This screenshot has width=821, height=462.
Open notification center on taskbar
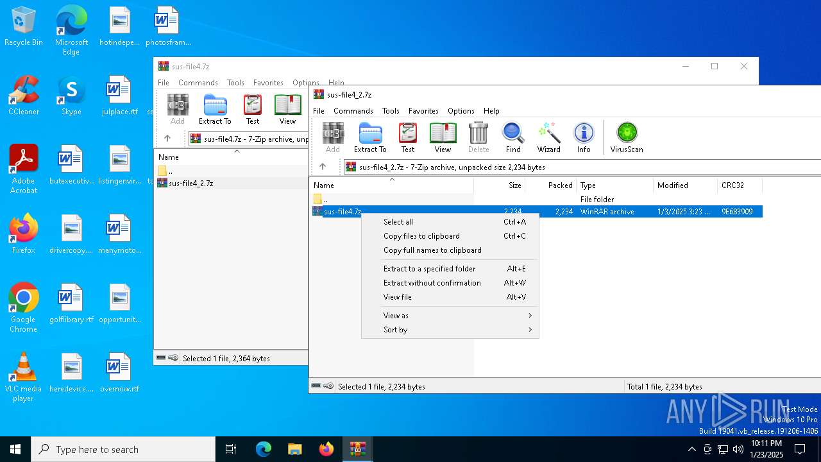click(x=800, y=449)
